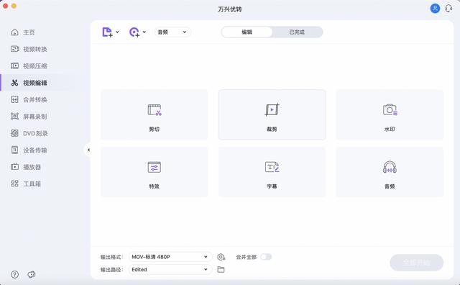Screen dimensions: 460x285
Task: Open help via question mark icon
Action: pyautogui.click(x=14, y=274)
